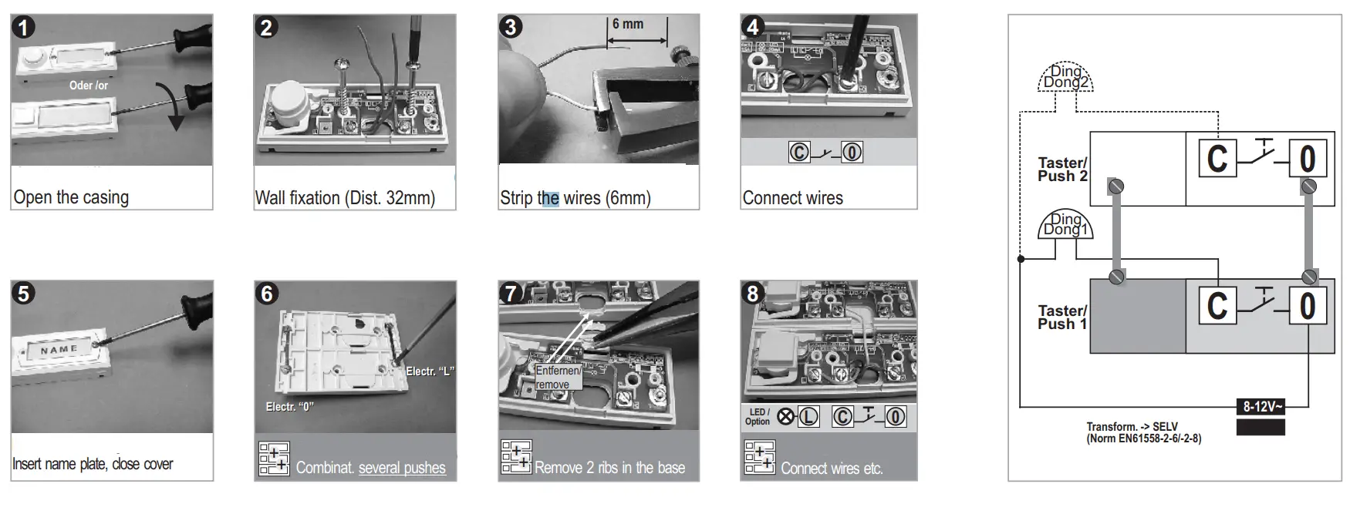
Task: Click the LED lamp symbol in step 8
Action: (785, 417)
